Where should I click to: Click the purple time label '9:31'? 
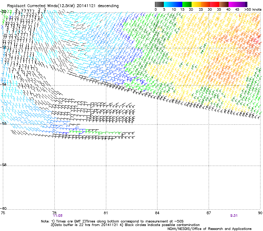(234, 216)
